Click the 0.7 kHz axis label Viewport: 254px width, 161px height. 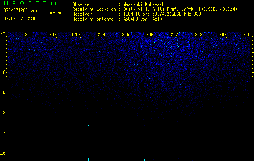pos(3,133)
